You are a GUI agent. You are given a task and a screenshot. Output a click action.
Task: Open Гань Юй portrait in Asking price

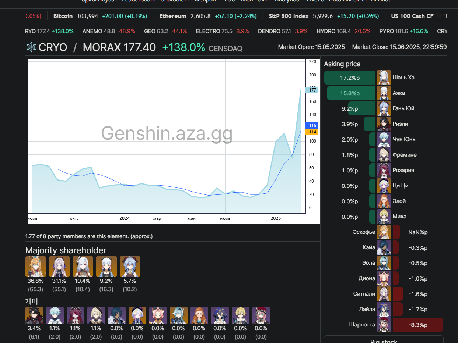click(x=384, y=108)
